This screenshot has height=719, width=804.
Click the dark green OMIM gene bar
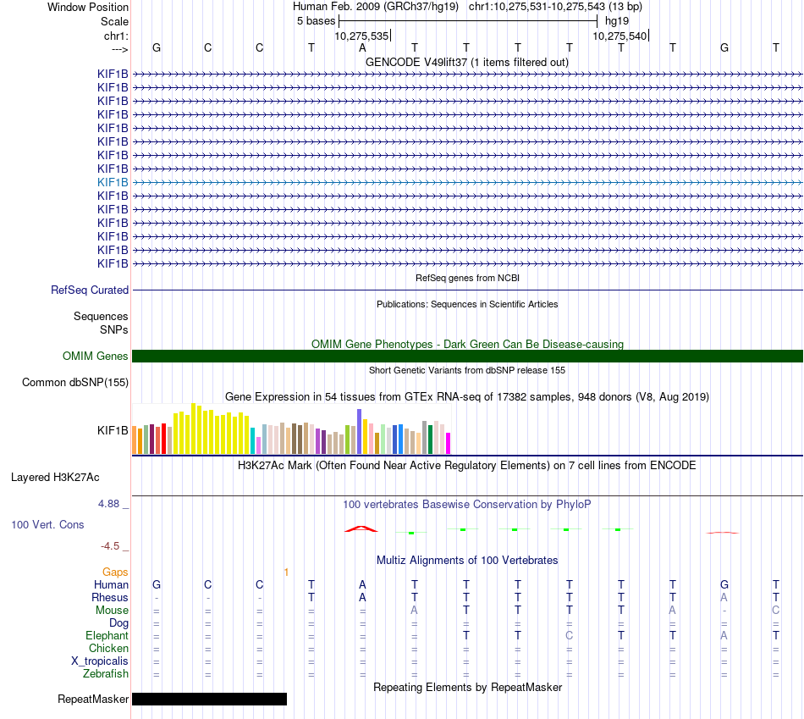[467, 357]
